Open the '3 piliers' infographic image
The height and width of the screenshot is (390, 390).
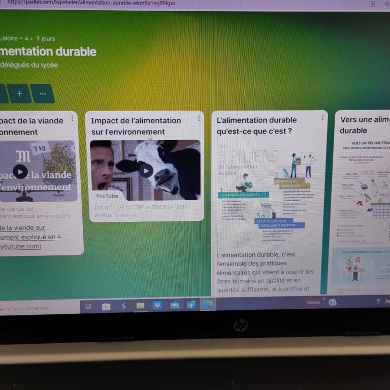tap(268, 194)
